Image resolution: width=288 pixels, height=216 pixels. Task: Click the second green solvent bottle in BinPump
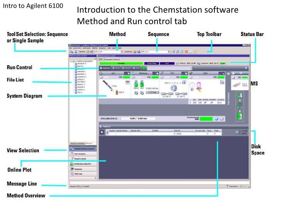pyautogui.click(x=142, y=84)
